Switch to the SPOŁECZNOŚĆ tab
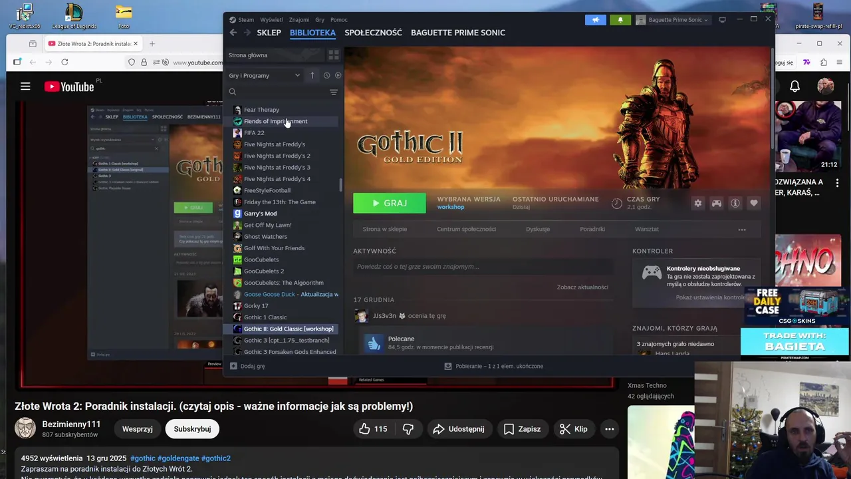 (373, 33)
